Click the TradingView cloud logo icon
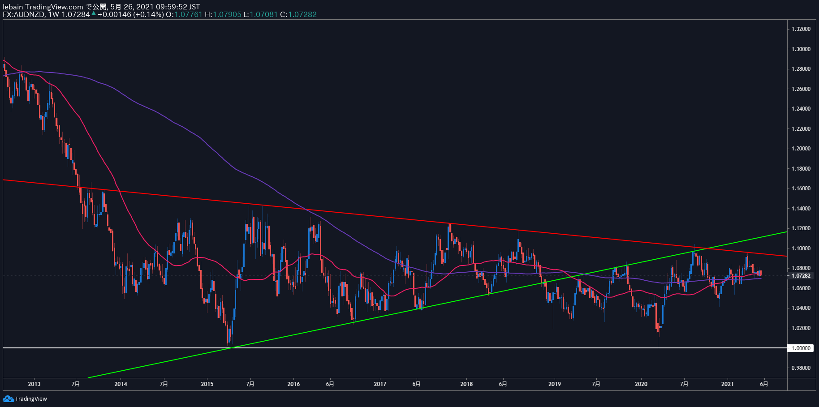This screenshot has height=407, width=819. (8, 398)
